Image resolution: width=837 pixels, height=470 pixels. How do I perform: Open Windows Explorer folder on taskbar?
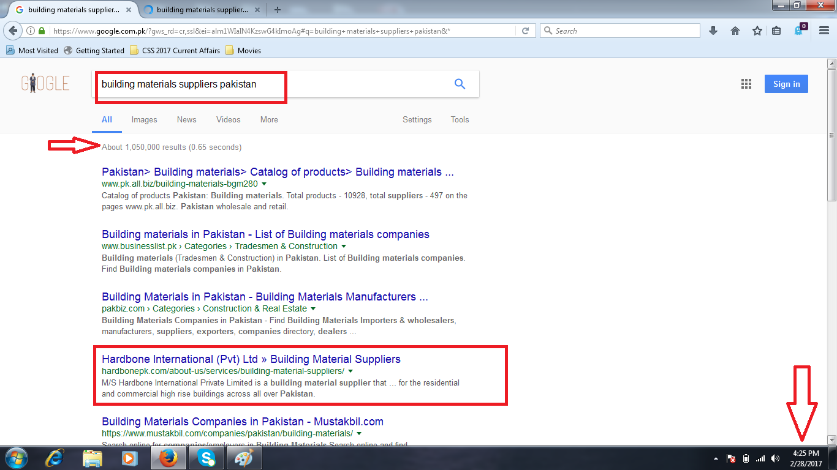coord(93,458)
